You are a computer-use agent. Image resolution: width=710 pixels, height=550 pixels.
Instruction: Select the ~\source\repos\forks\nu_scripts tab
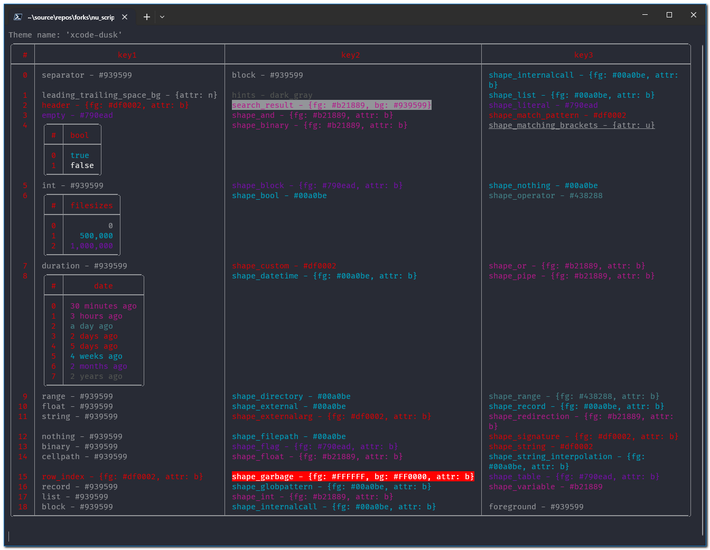pos(71,17)
